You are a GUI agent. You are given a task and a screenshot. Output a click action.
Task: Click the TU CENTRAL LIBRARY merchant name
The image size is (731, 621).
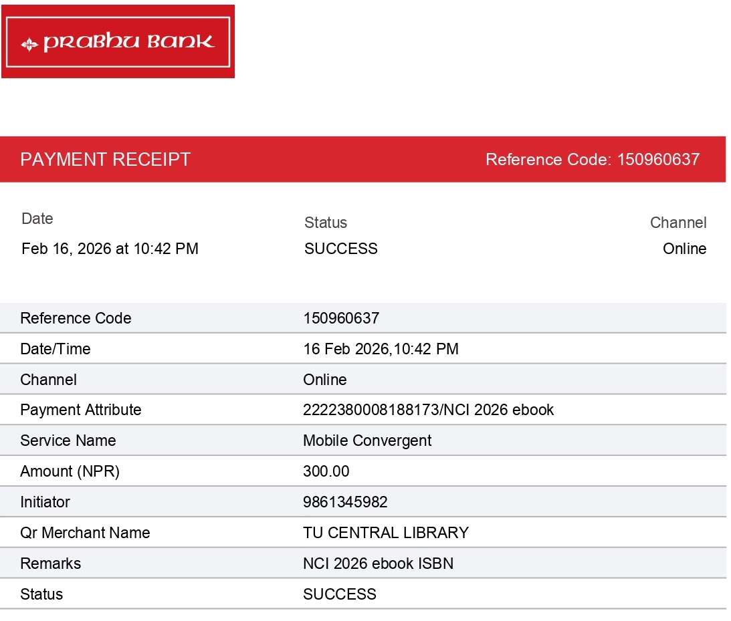(x=385, y=533)
